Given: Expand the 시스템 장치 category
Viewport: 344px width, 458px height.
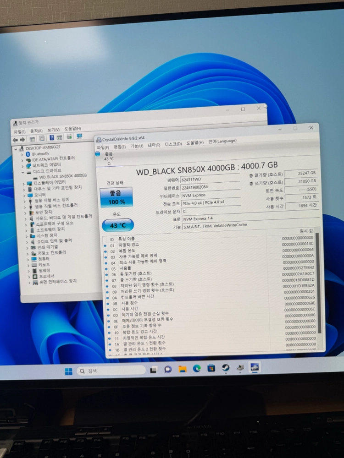Looking at the screenshot, I should (x=27, y=236).
